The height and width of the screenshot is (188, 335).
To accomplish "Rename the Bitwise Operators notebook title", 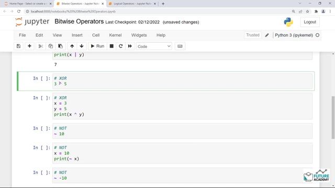I will click(79, 21).
